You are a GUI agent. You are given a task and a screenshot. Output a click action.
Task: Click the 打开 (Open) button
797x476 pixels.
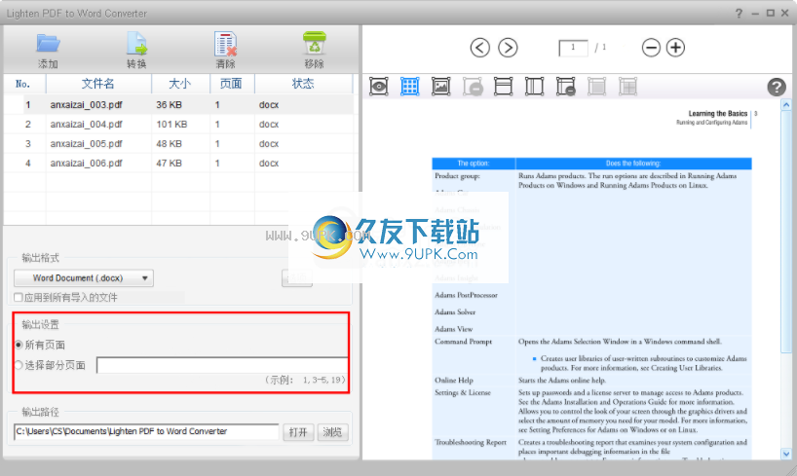coord(298,432)
